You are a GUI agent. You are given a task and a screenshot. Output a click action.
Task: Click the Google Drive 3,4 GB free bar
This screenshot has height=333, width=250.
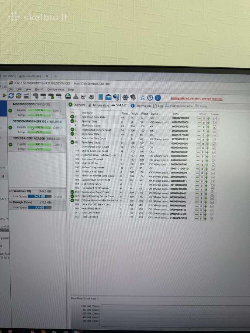[40, 207]
